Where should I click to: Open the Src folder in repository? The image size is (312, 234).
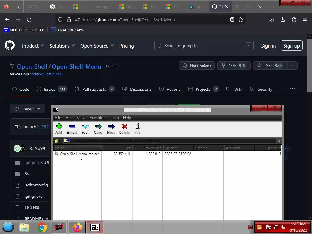pos(27,174)
